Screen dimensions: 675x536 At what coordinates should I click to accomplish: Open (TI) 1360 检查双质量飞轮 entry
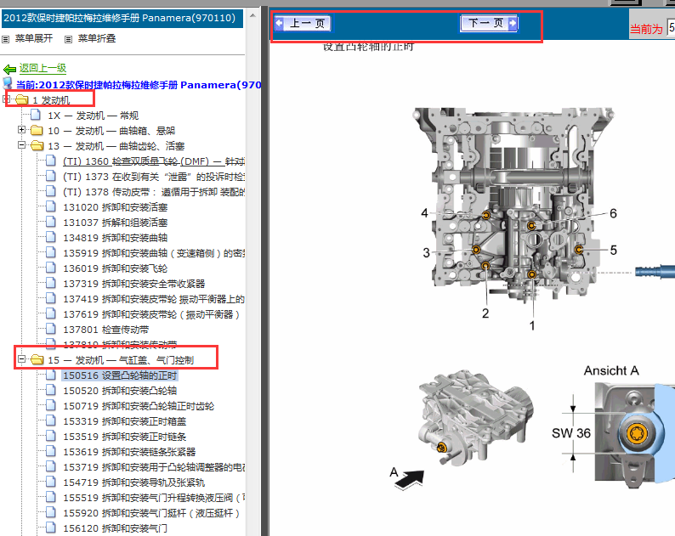click(x=154, y=161)
